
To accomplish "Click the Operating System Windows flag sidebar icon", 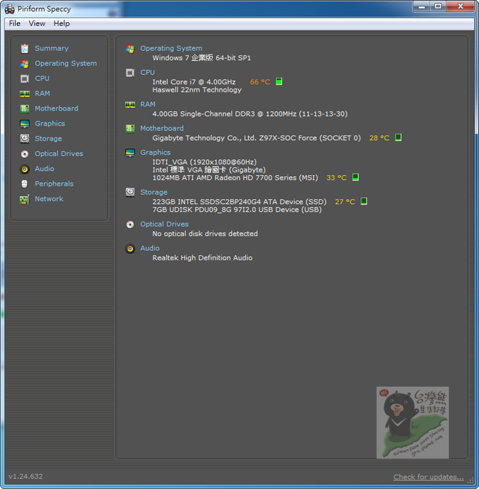I will pyautogui.click(x=25, y=64).
